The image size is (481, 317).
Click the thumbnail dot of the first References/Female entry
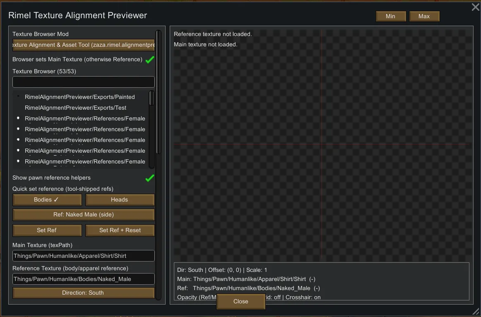click(x=18, y=118)
